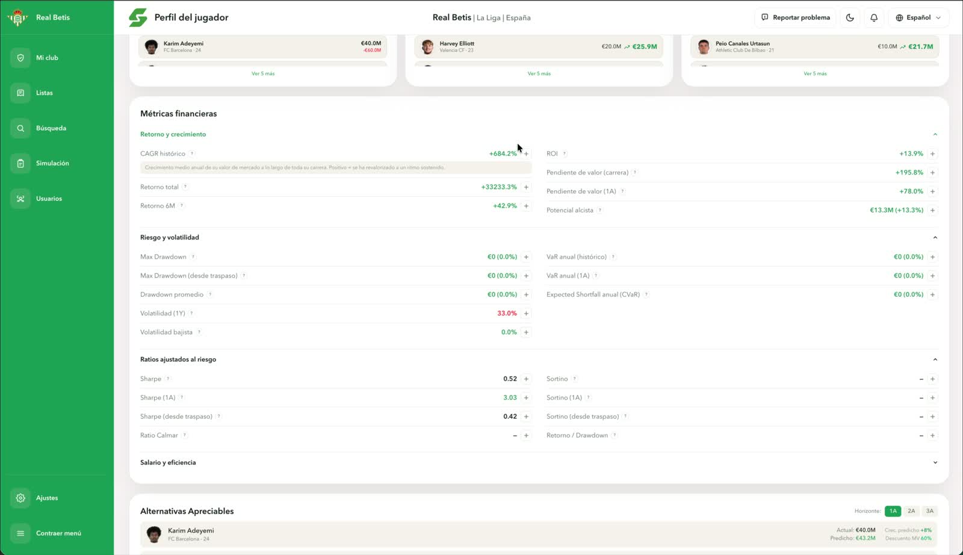Click plus icon for Sharpe (1A) row

(526, 398)
